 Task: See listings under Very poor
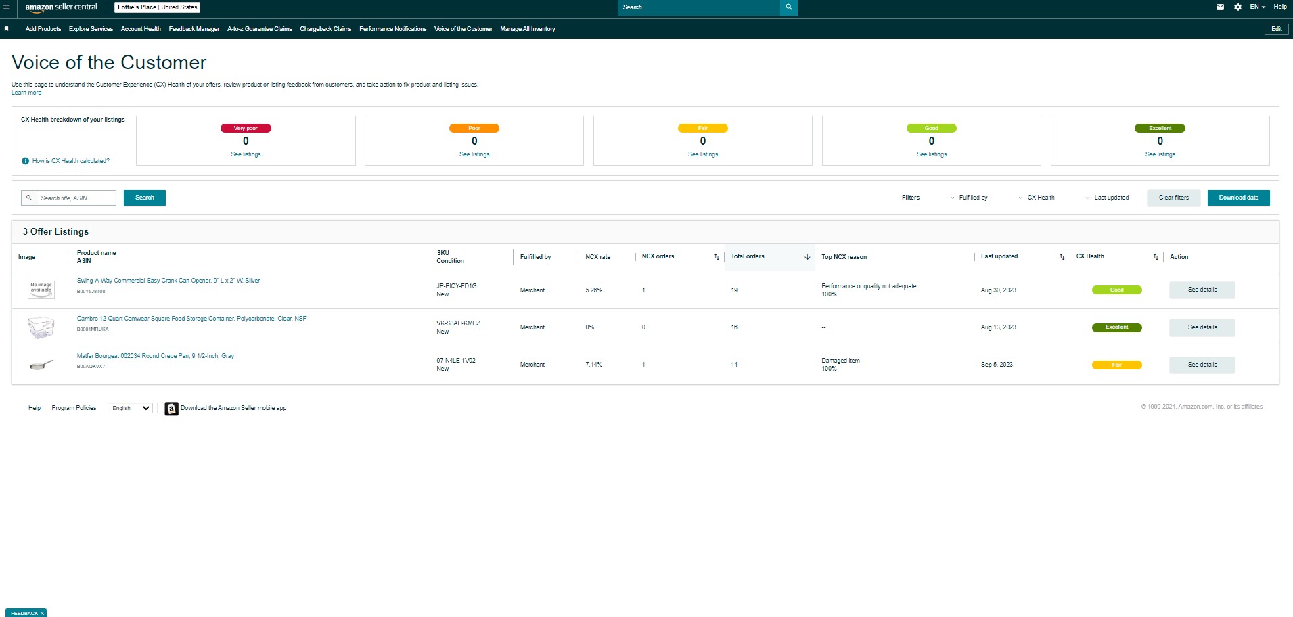pos(246,154)
